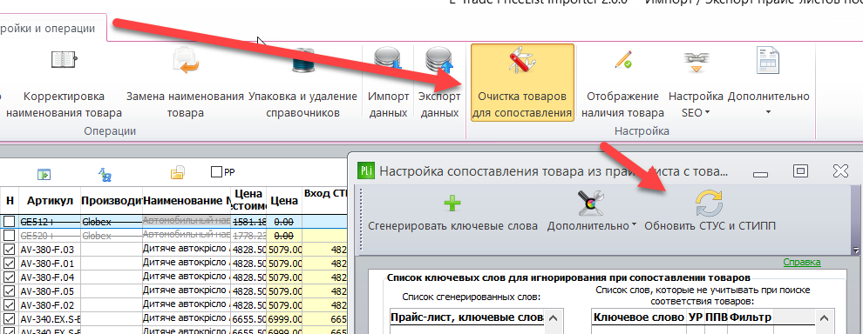
Task: Open Отображение наличия товара setting
Action: click(622, 83)
